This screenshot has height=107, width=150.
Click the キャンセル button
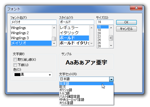[x=126, y=29]
